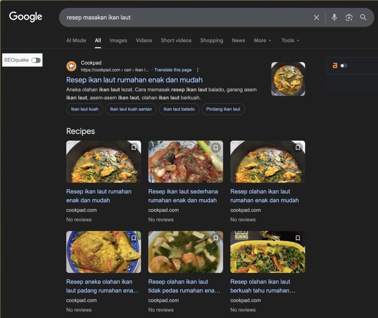
Task: Click the orange 'a' extension icon
Action: pos(335,65)
